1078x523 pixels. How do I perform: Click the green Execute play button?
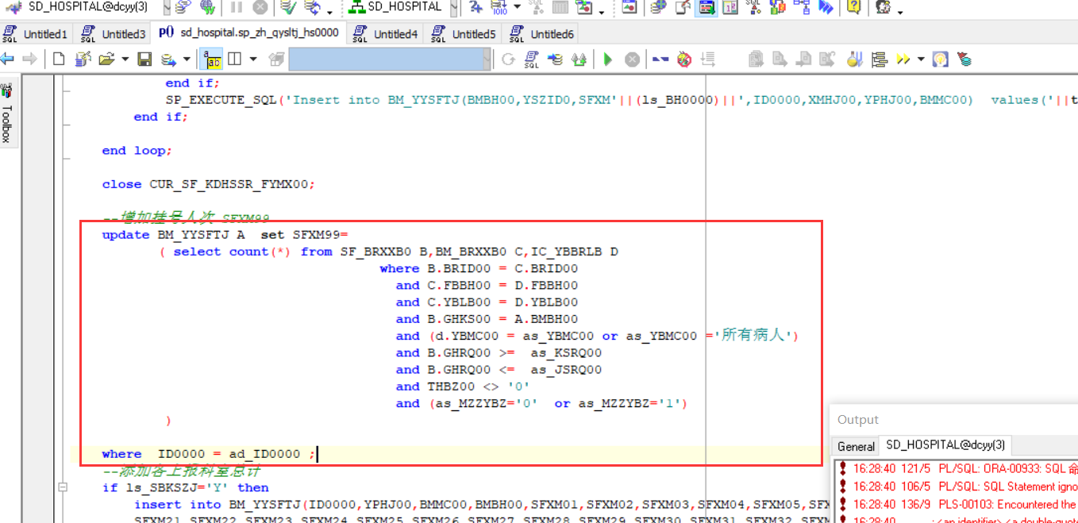click(x=608, y=60)
